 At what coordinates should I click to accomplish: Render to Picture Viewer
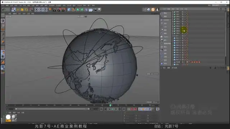tap(59, 10)
